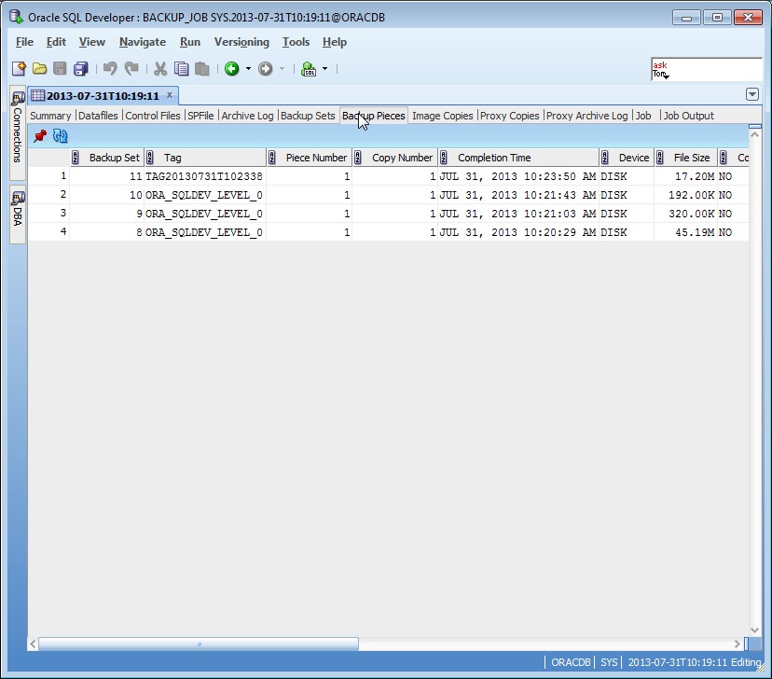Expand the Back button history dropdown
Image resolution: width=772 pixels, height=679 pixels.
point(248,69)
